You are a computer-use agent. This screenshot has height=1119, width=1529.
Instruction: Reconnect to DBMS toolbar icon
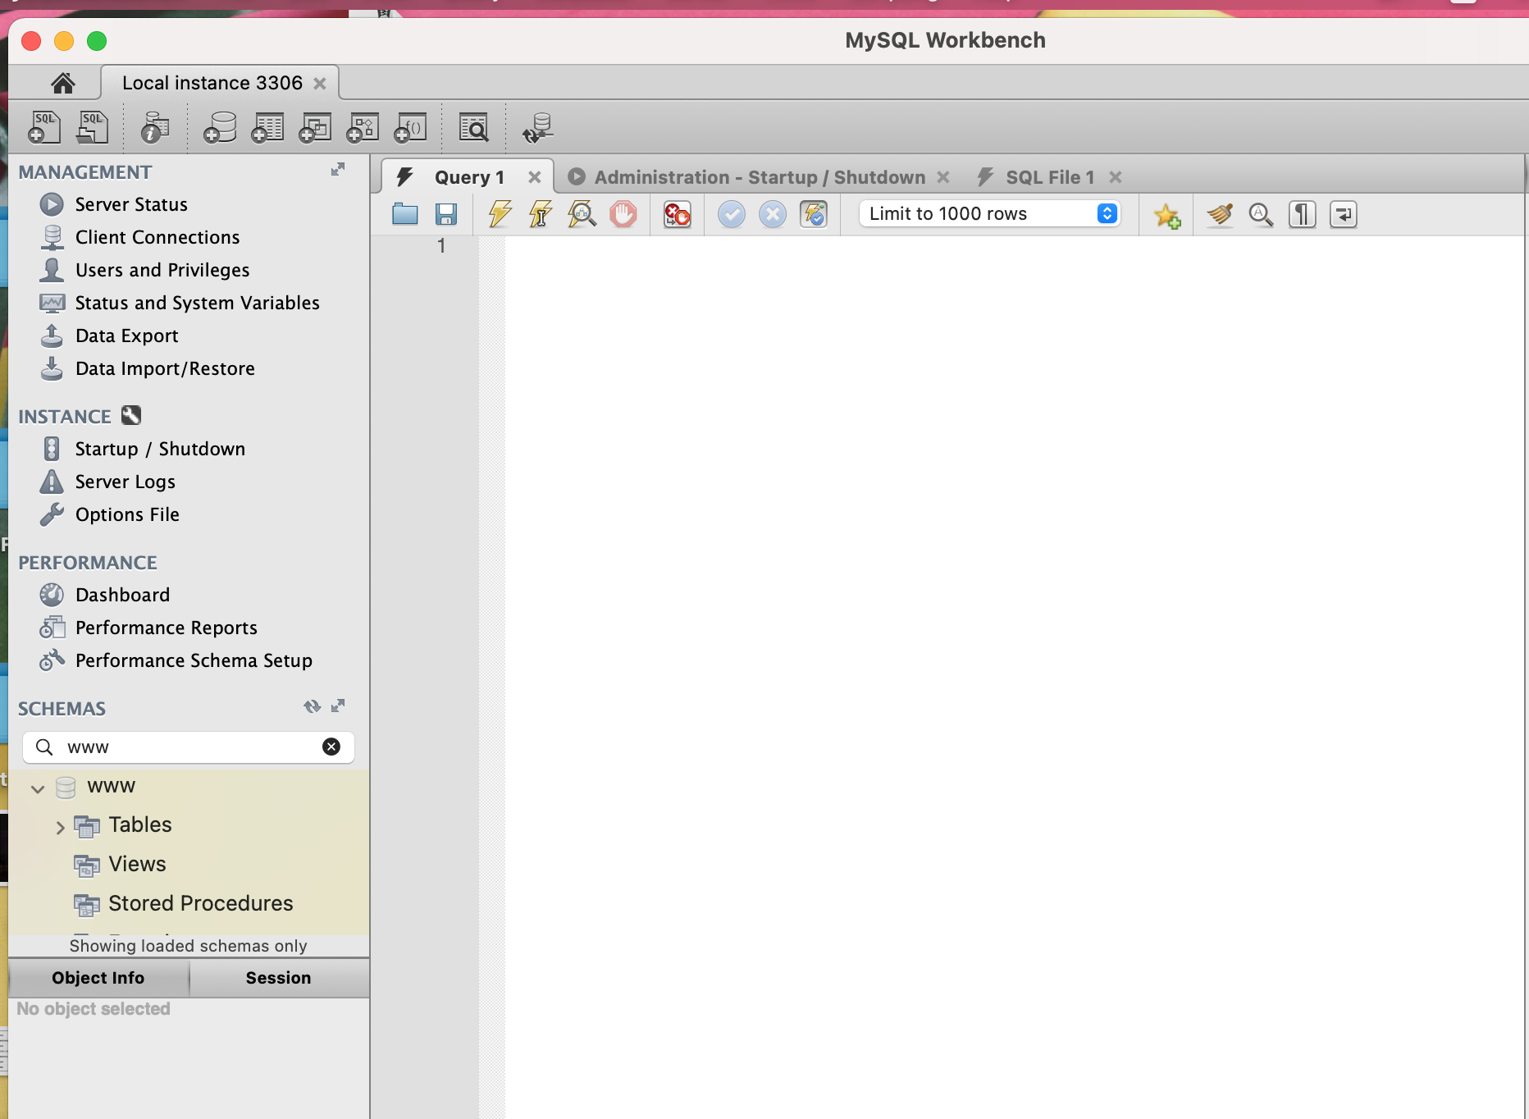click(538, 127)
